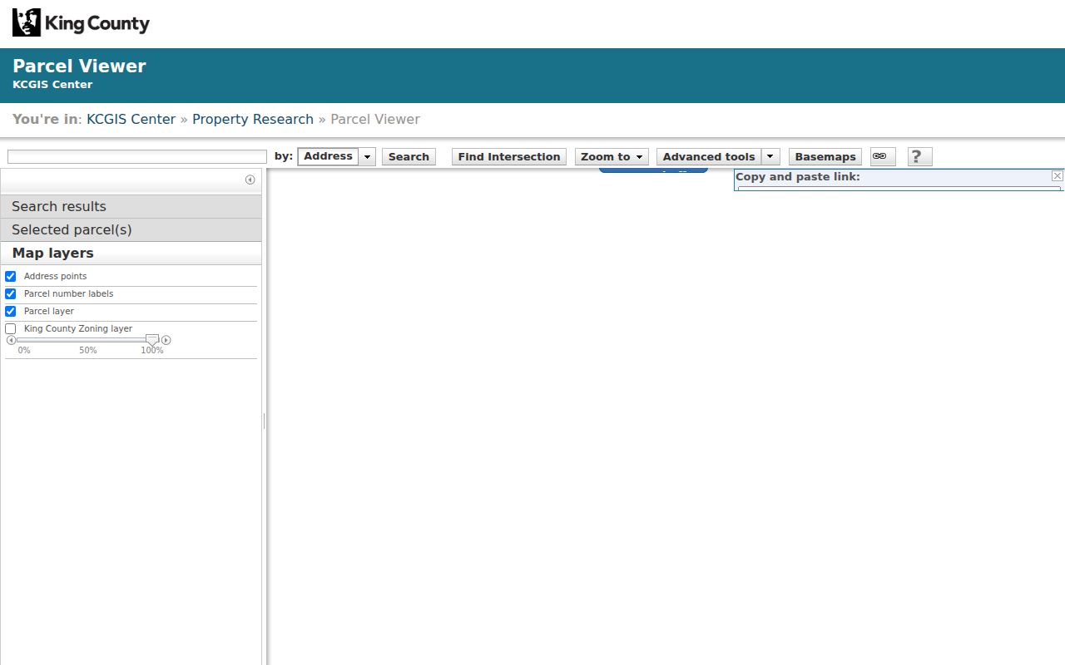The width and height of the screenshot is (1065, 665).
Task: Close the Copy and paste link box
Action: coord(1058,175)
